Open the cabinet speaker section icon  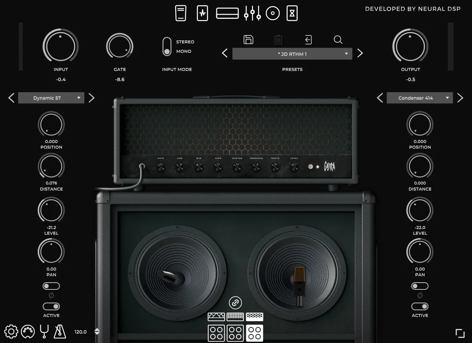coord(273,13)
